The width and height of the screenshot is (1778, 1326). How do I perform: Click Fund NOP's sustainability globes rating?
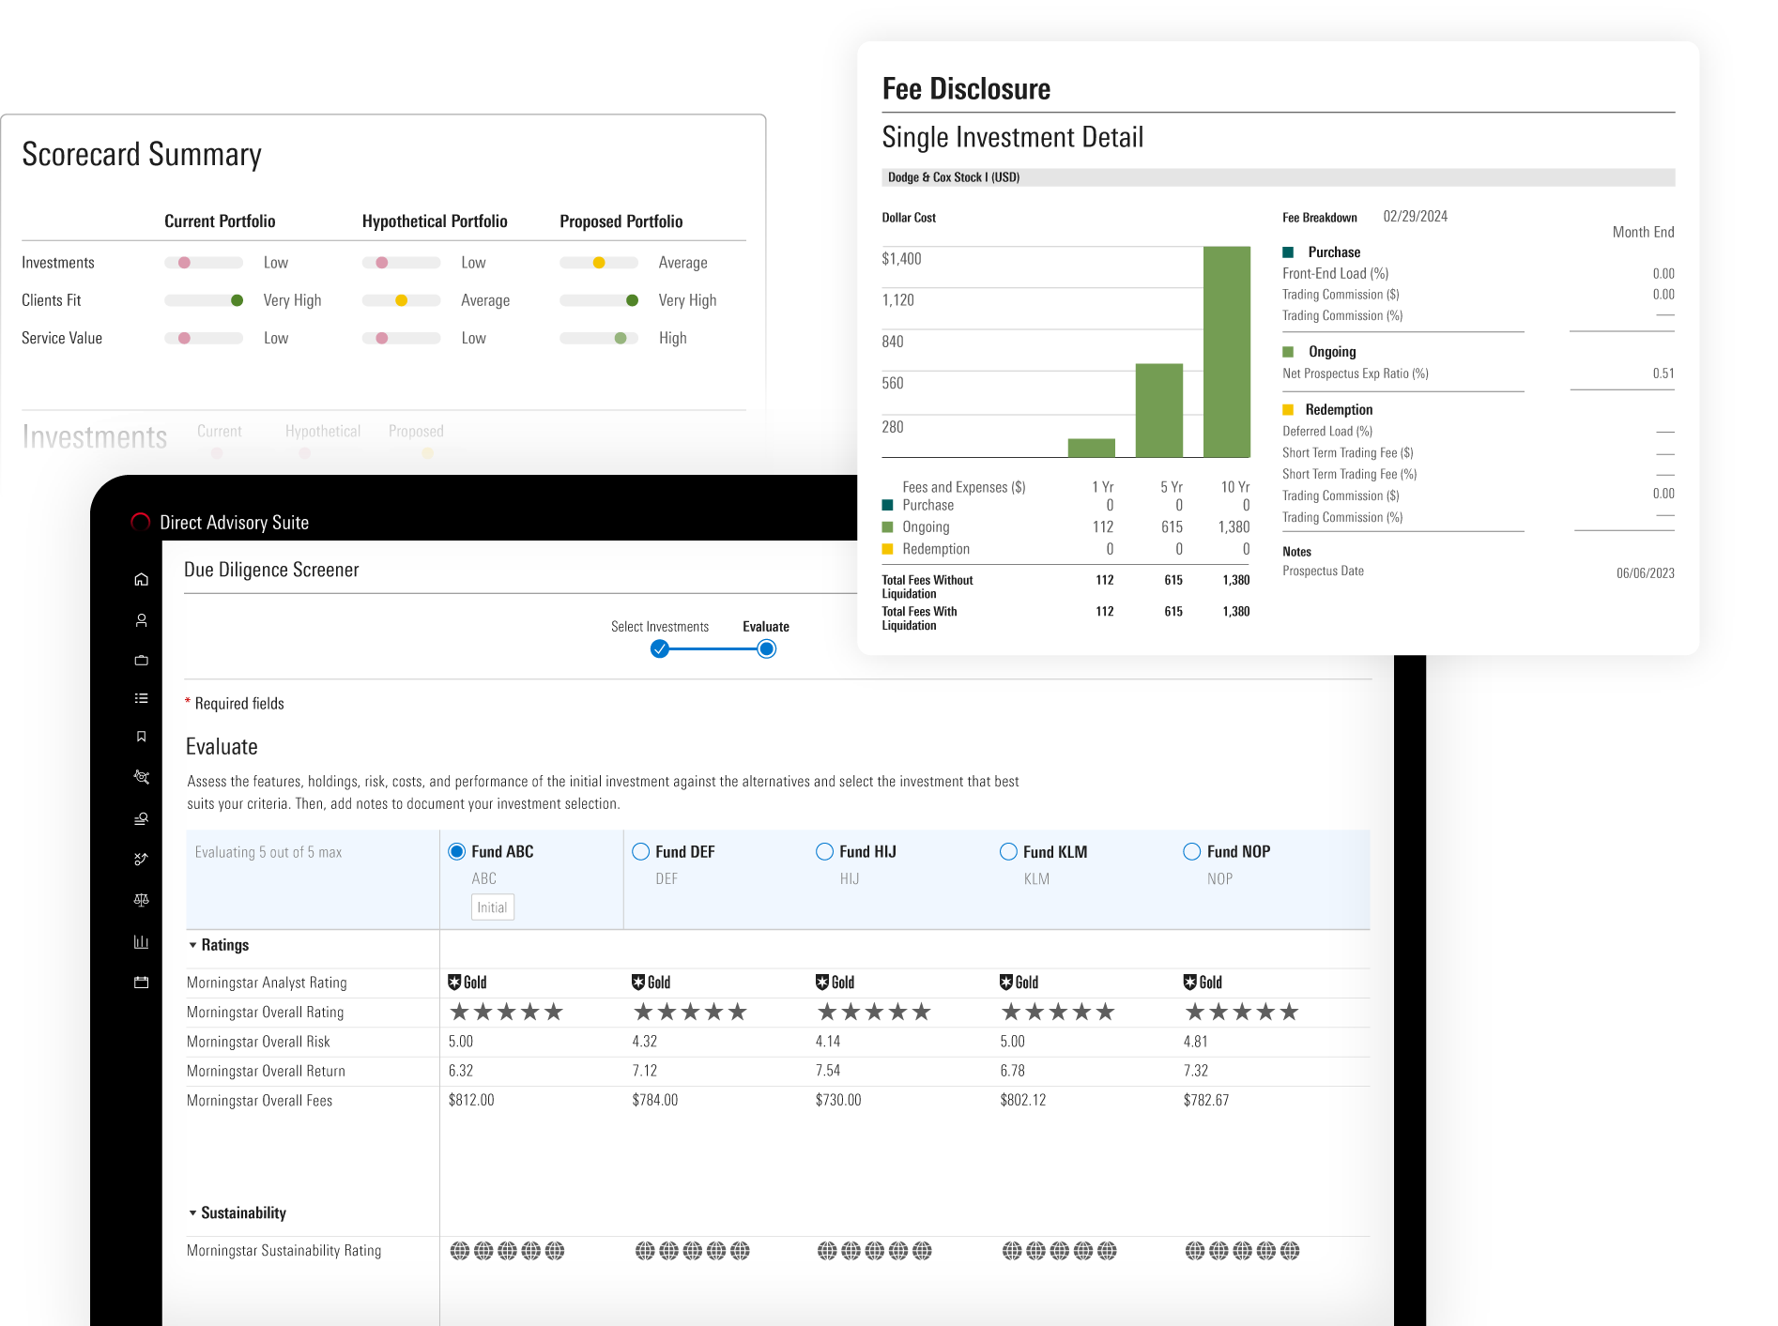pos(1242,1251)
